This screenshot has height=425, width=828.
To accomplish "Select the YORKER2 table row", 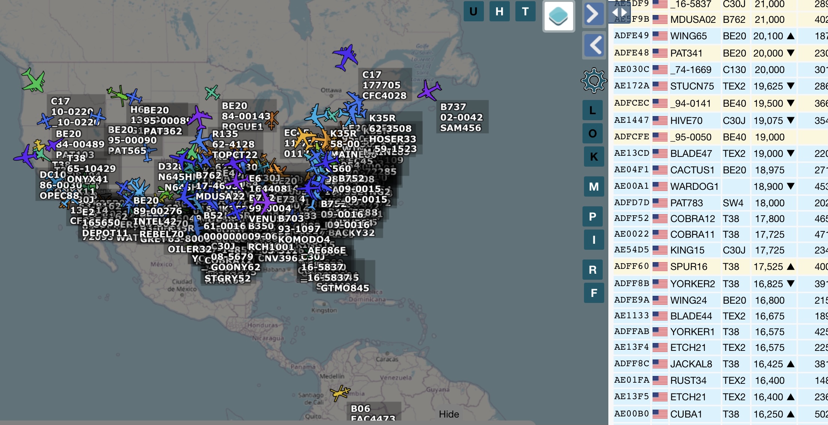I will point(720,284).
